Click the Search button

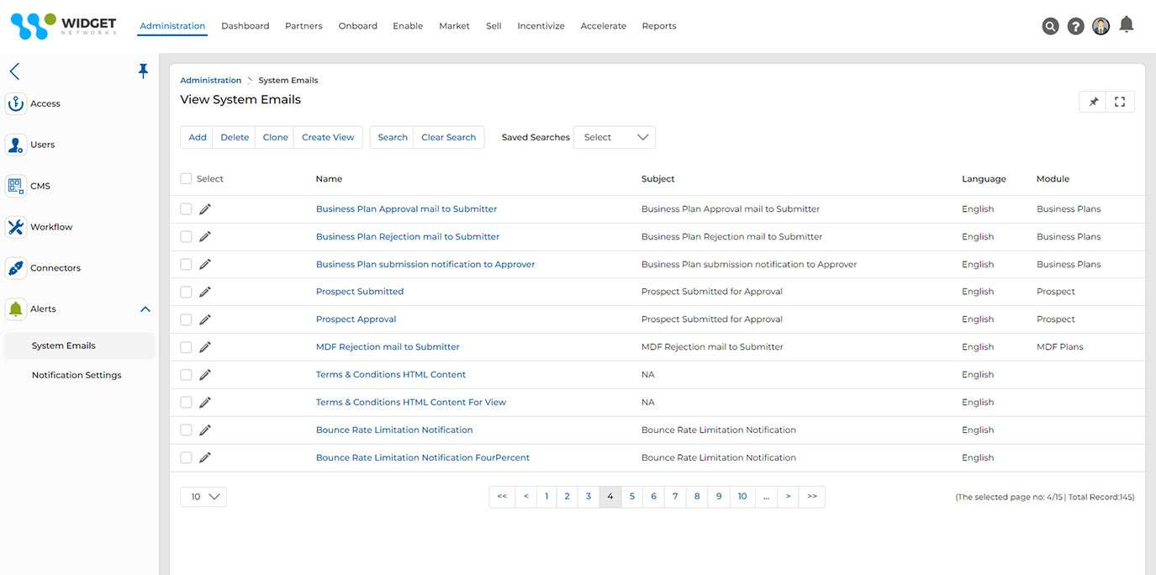point(392,137)
